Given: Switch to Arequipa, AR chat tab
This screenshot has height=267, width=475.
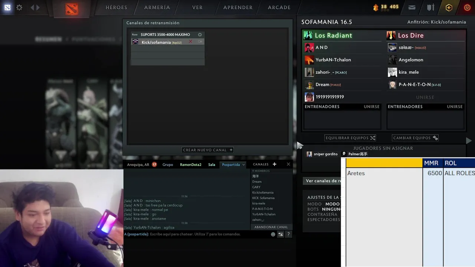Looking at the screenshot, I should pos(138,165).
